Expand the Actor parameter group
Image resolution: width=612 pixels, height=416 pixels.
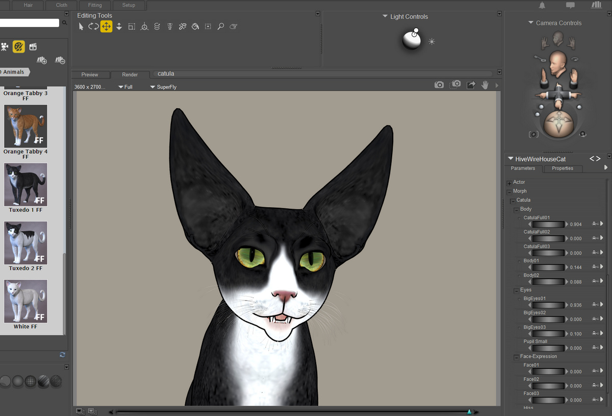point(509,183)
